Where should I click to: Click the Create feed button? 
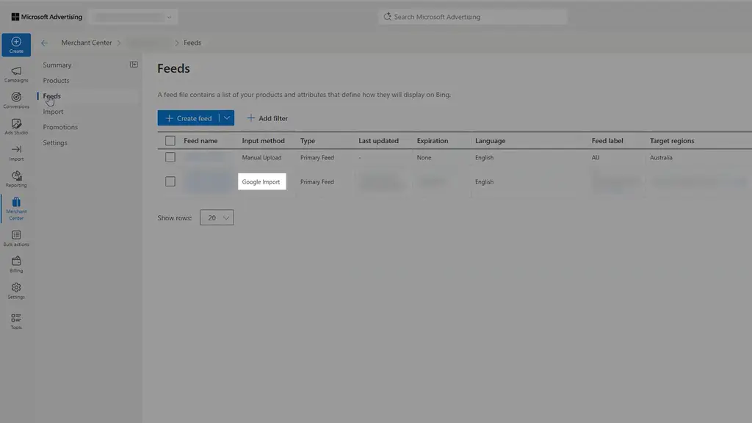(189, 118)
